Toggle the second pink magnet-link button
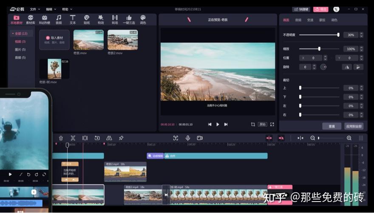The width and height of the screenshot is (374, 213). point(281,138)
